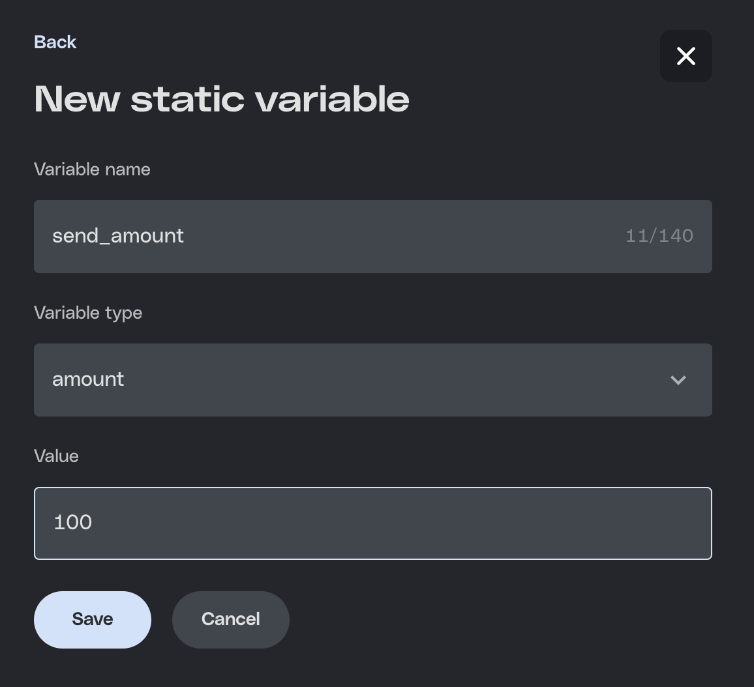This screenshot has height=687, width=754.
Task: Click the 'Variable name' label
Action: [x=92, y=169]
